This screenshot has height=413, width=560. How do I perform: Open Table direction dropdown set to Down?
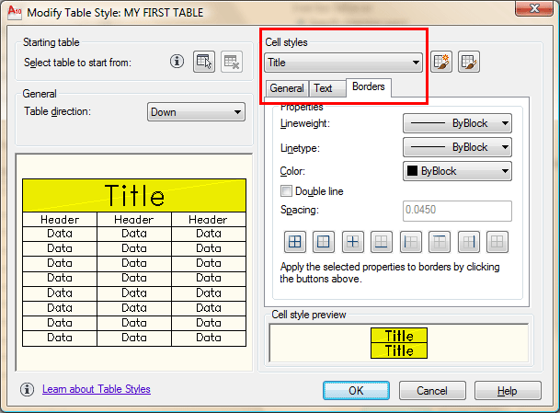[196, 112]
